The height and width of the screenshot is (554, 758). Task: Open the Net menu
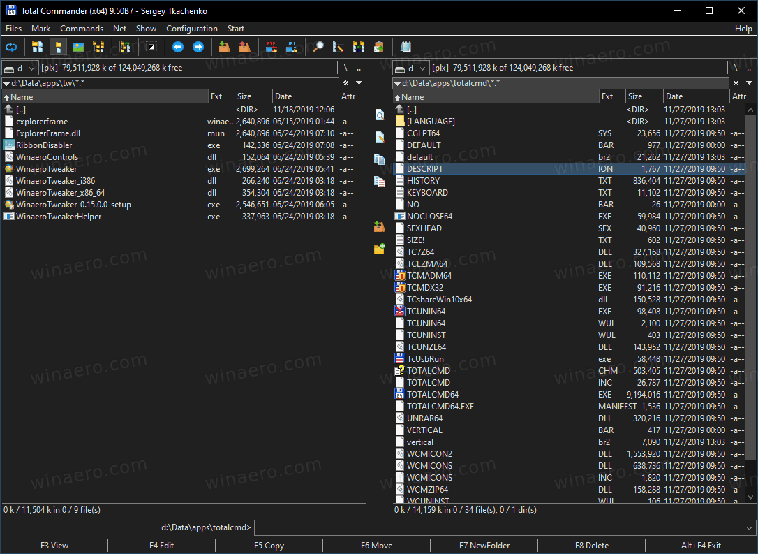(x=119, y=29)
